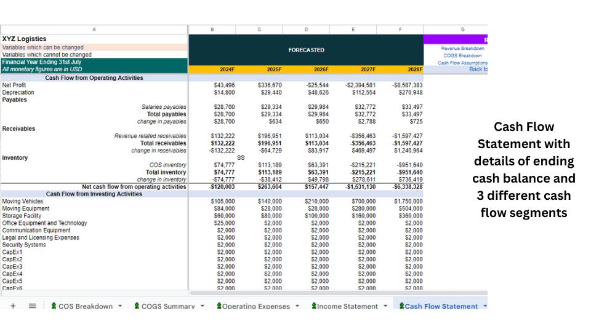Open the COGS Summary tab dropdown arrow
The height and width of the screenshot is (332, 591).
tap(203, 306)
